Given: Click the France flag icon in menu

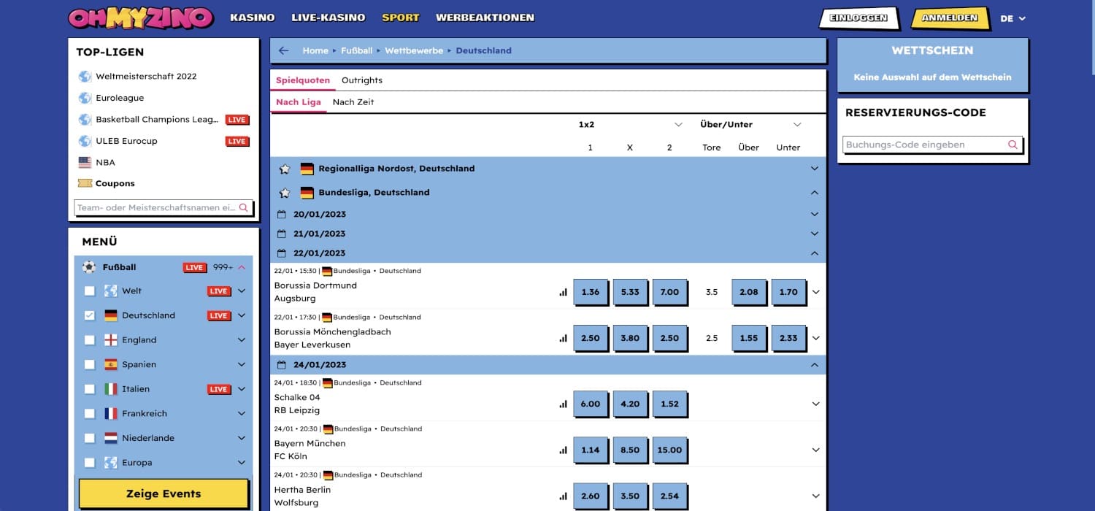Looking at the screenshot, I should point(111,413).
